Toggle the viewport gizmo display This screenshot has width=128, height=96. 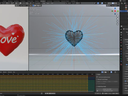[98, 3]
